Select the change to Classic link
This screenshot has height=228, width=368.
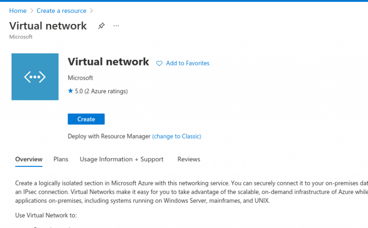[176, 136]
